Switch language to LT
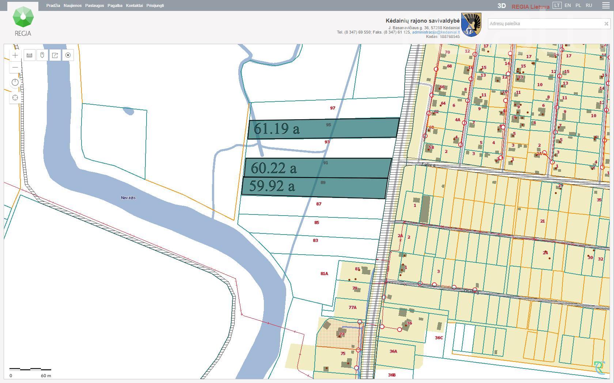The image size is (614, 383). coord(557,5)
